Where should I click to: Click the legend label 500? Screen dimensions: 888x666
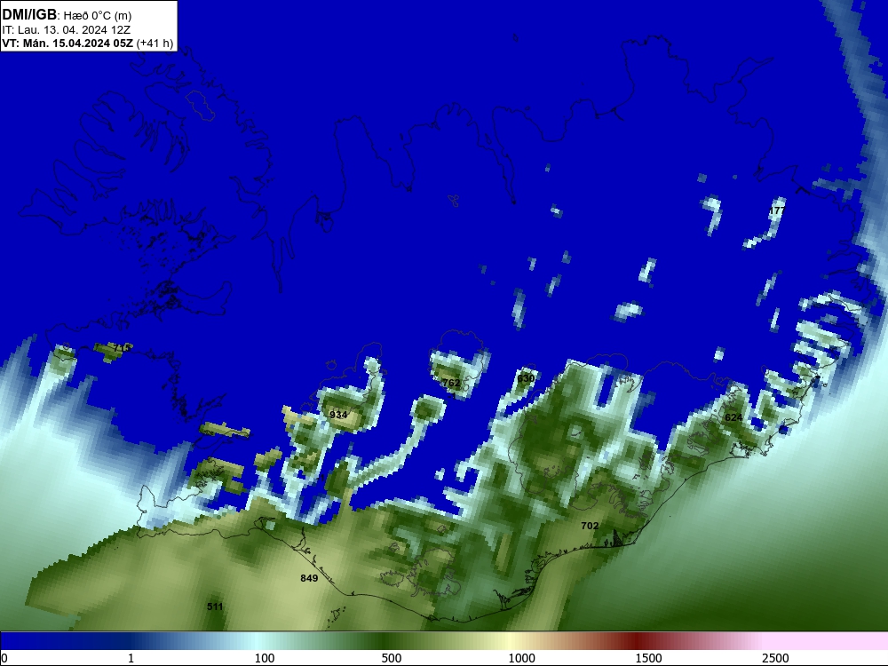tap(392, 658)
